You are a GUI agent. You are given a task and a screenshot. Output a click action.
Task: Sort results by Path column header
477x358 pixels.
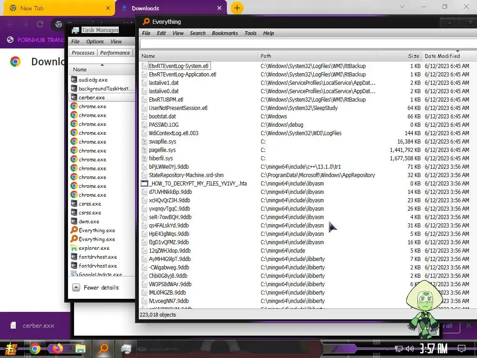point(317,56)
